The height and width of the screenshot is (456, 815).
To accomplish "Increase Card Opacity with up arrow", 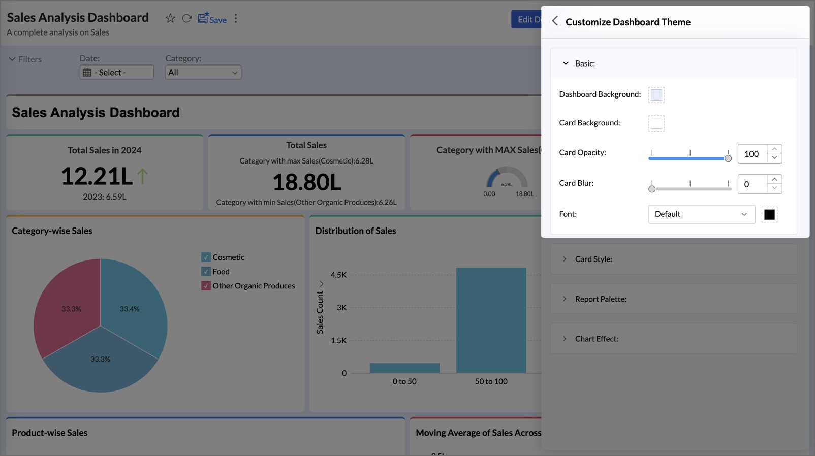I will (x=774, y=149).
